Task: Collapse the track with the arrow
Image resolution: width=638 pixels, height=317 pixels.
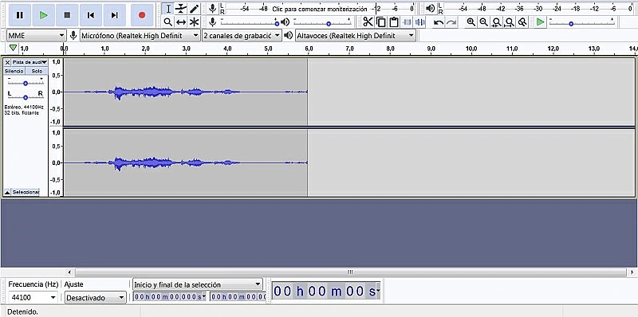Action: click(x=7, y=192)
